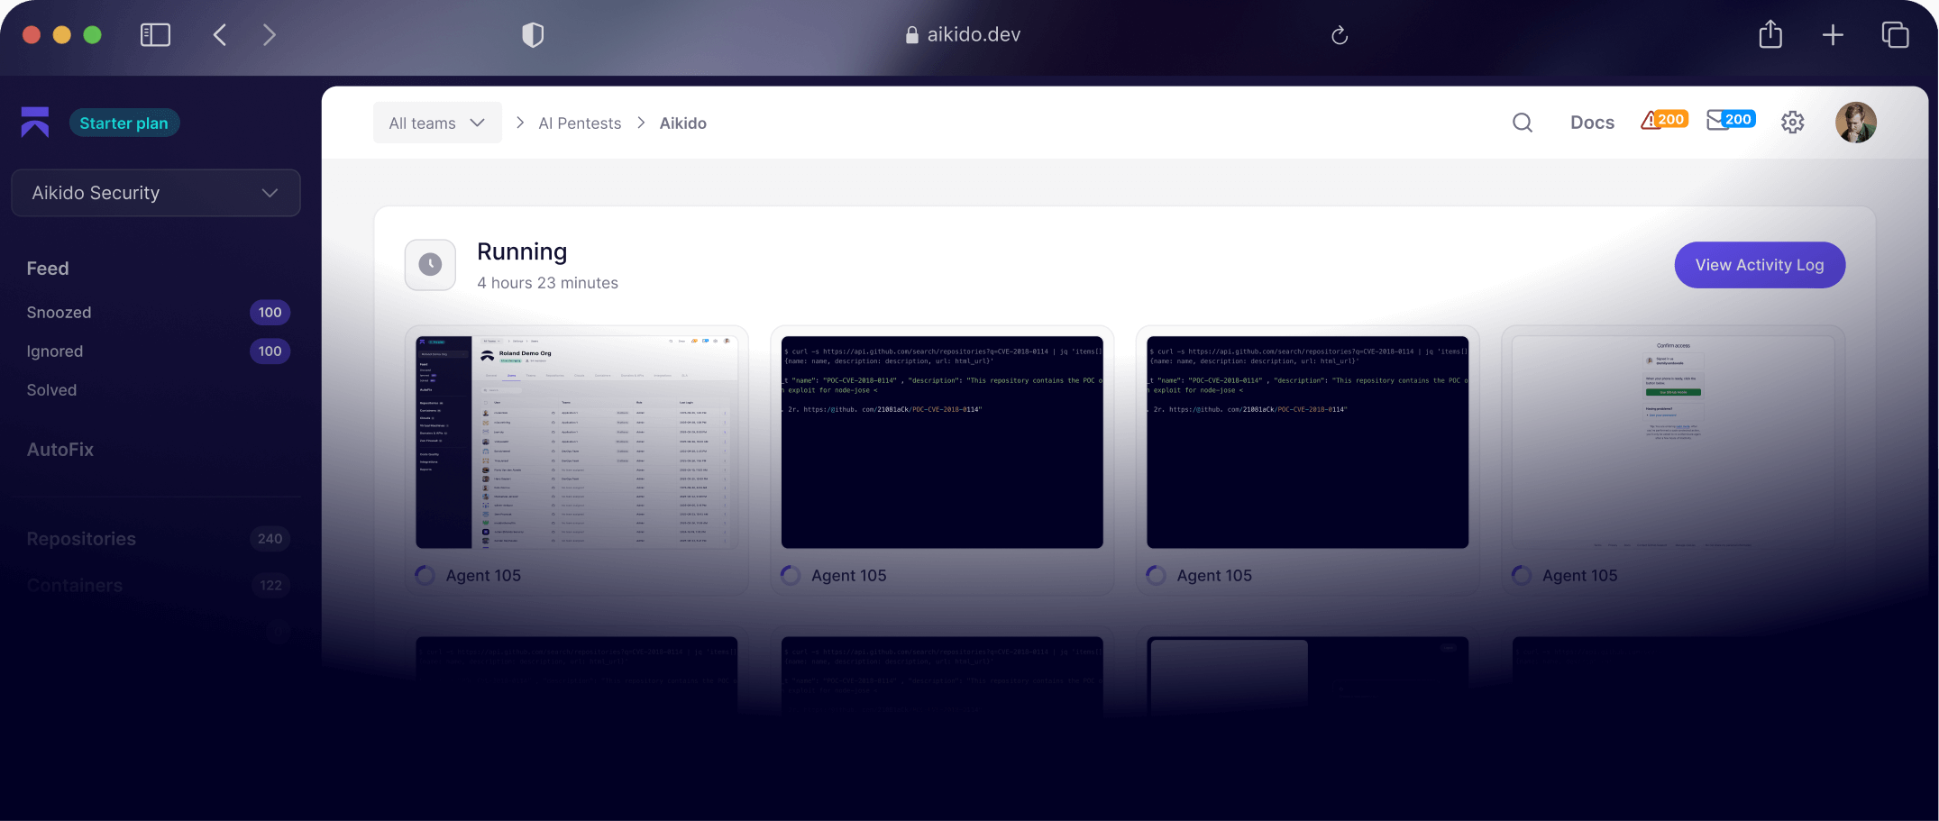Select the aikido.dev address bar
1939x821 pixels.
963,34
